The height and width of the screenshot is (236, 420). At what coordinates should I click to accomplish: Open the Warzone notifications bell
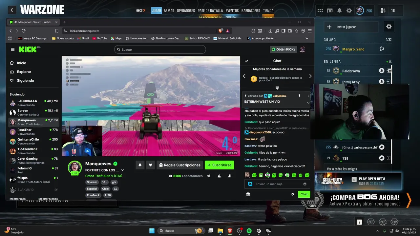340,10
